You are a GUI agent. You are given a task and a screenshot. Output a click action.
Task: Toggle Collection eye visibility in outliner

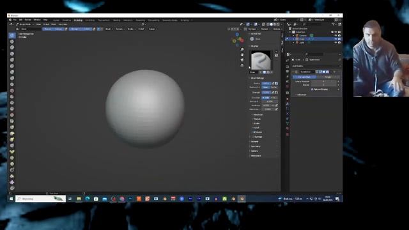click(x=336, y=32)
